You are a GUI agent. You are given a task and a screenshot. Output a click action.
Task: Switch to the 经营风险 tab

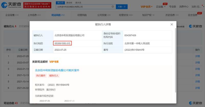(x=82, y=15)
